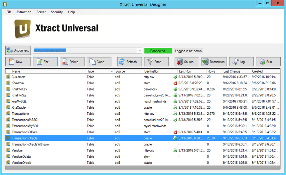Click the table icon beside VendorsOracle
Image resolution: width=286 pixels, height=175 pixels.
(x=8, y=163)
